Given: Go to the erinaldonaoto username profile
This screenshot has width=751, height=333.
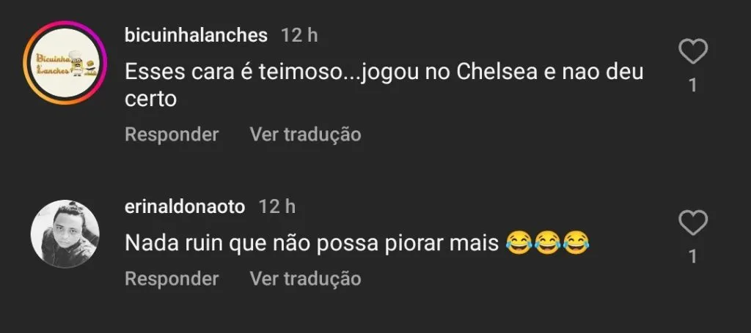Looking at the screenshot, I should click(185, 206).
